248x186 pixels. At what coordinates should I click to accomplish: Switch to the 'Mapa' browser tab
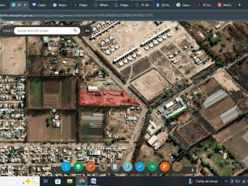coord(61,5)
